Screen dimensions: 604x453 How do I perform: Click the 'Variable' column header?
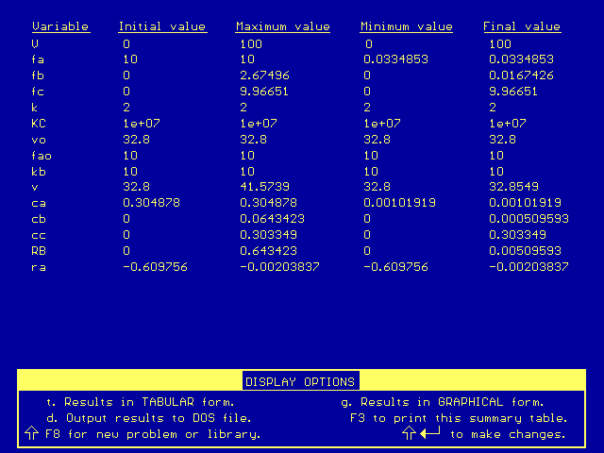60,26
